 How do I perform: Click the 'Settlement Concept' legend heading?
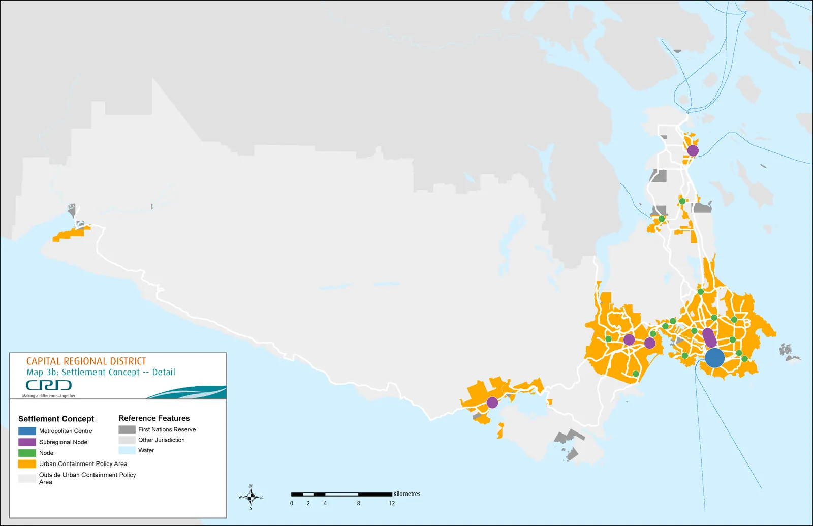tap(56, 419)
